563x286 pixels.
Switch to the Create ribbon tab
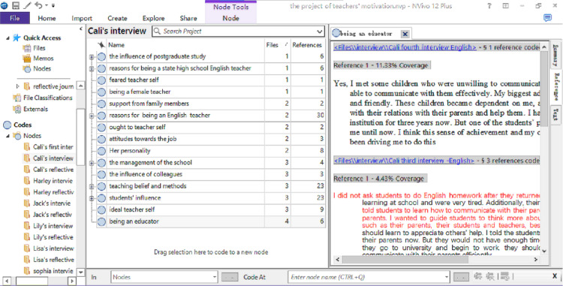click(x=117, y=18)
